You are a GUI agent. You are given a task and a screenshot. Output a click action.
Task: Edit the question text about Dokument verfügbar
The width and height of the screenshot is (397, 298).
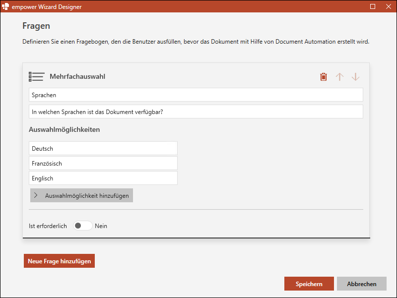pyautogui.click(x=196, y=112)
